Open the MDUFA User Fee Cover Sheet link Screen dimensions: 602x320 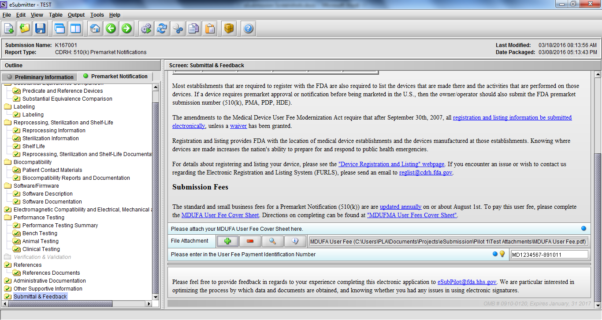(x=220, y=215)
